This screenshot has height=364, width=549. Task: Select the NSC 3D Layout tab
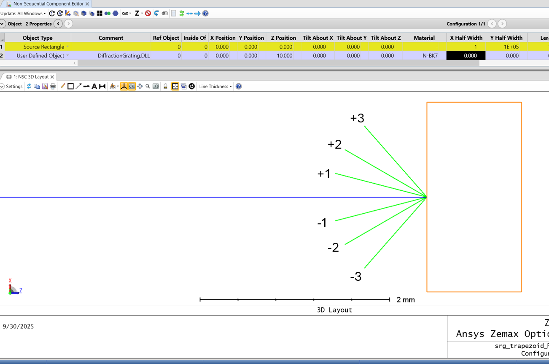[x=31, y=77]
